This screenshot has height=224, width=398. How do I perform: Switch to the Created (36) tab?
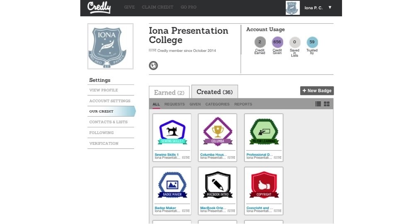(x=214, y=92)
